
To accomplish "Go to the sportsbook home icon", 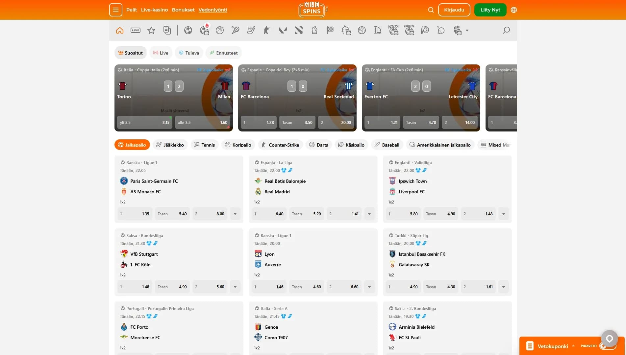I will pyautogui.click(x=120, y=31).
